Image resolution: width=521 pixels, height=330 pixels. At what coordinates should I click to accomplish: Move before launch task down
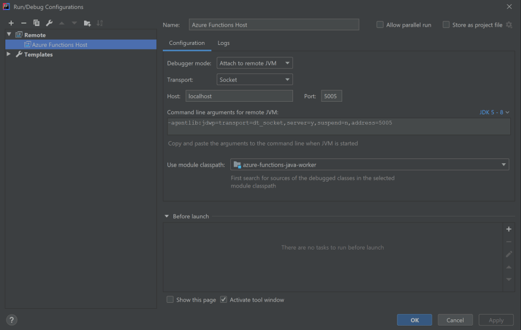509,280
